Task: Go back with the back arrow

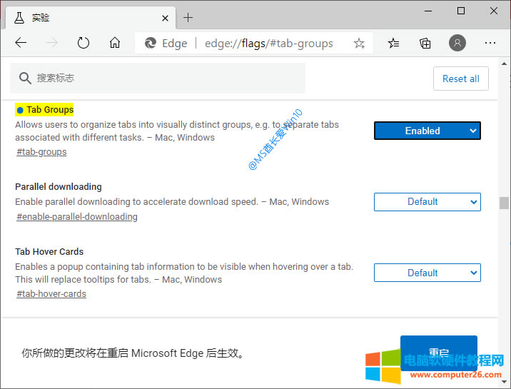Action: pyautogui.click(x=21, y=43)
